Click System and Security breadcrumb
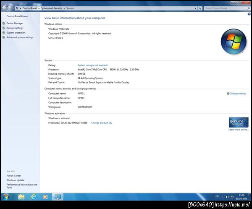The image size is (252, 209). [x=51, y=8]
